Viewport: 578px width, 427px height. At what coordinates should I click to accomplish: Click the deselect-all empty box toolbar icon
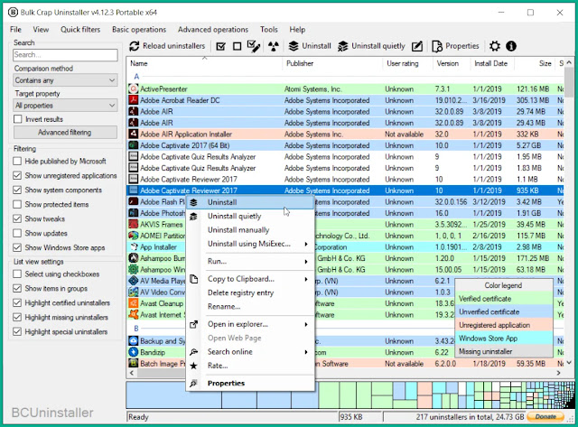[237, 46]
